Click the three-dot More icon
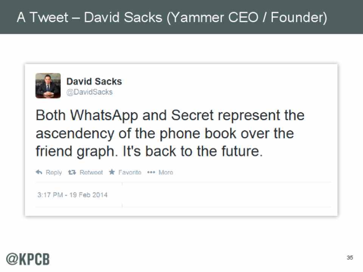 (151, 172)
